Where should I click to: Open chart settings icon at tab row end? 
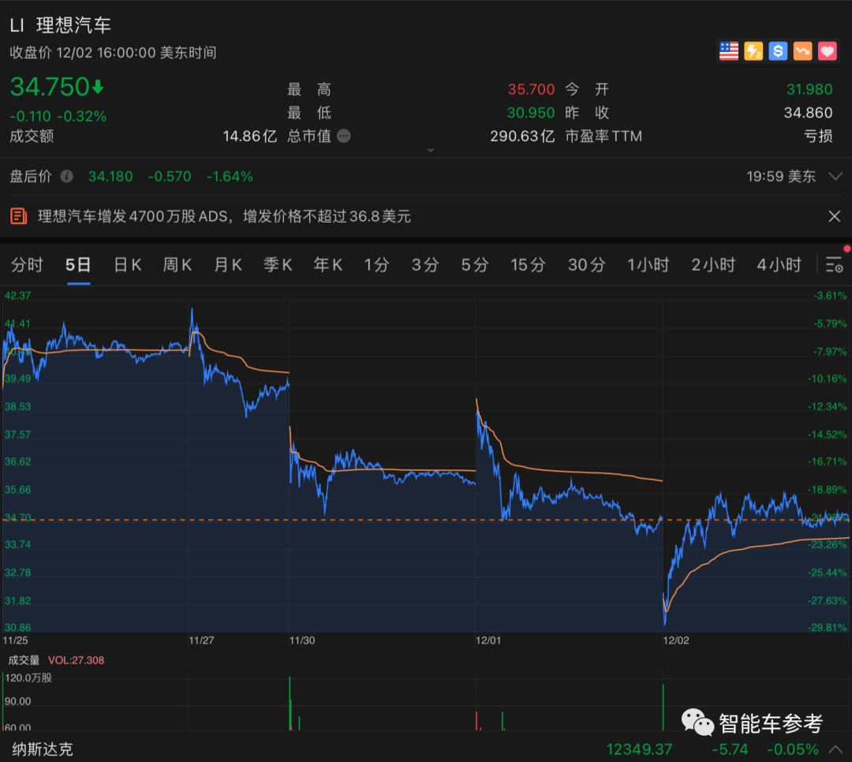point(835,265)
